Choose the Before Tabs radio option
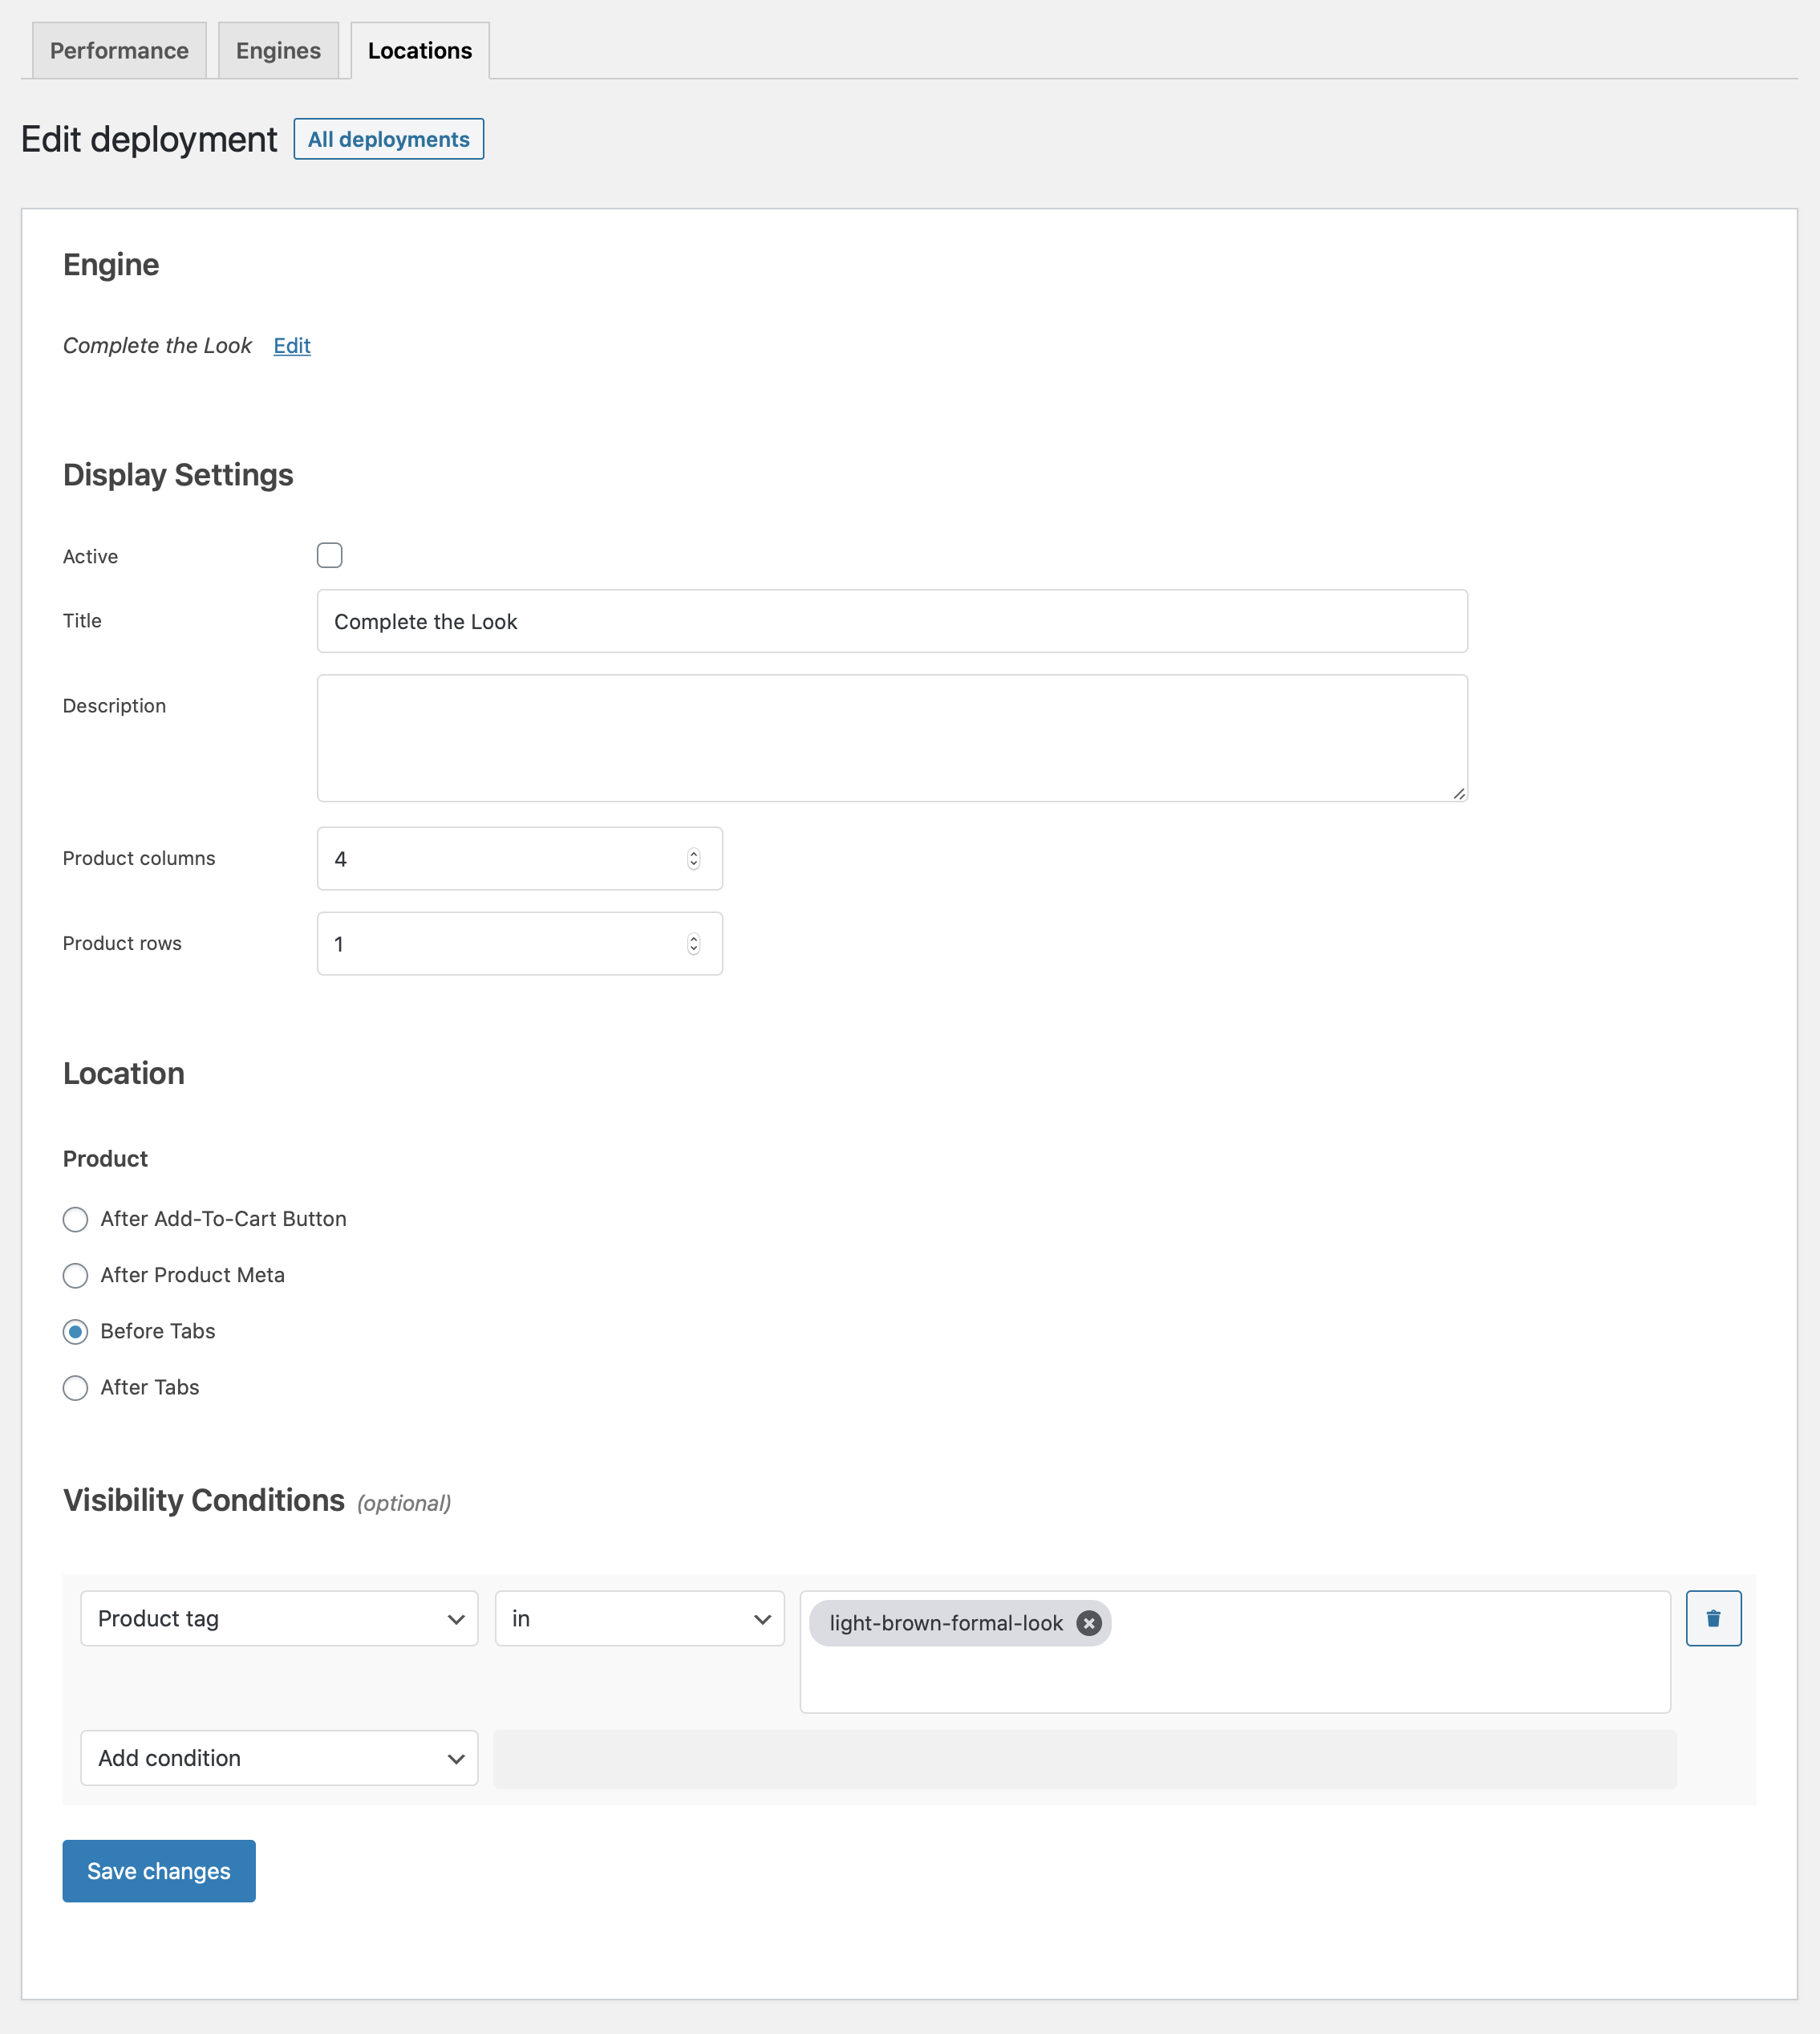The height and width of the screenshot is (2034, 1820). pos(75,1330)
